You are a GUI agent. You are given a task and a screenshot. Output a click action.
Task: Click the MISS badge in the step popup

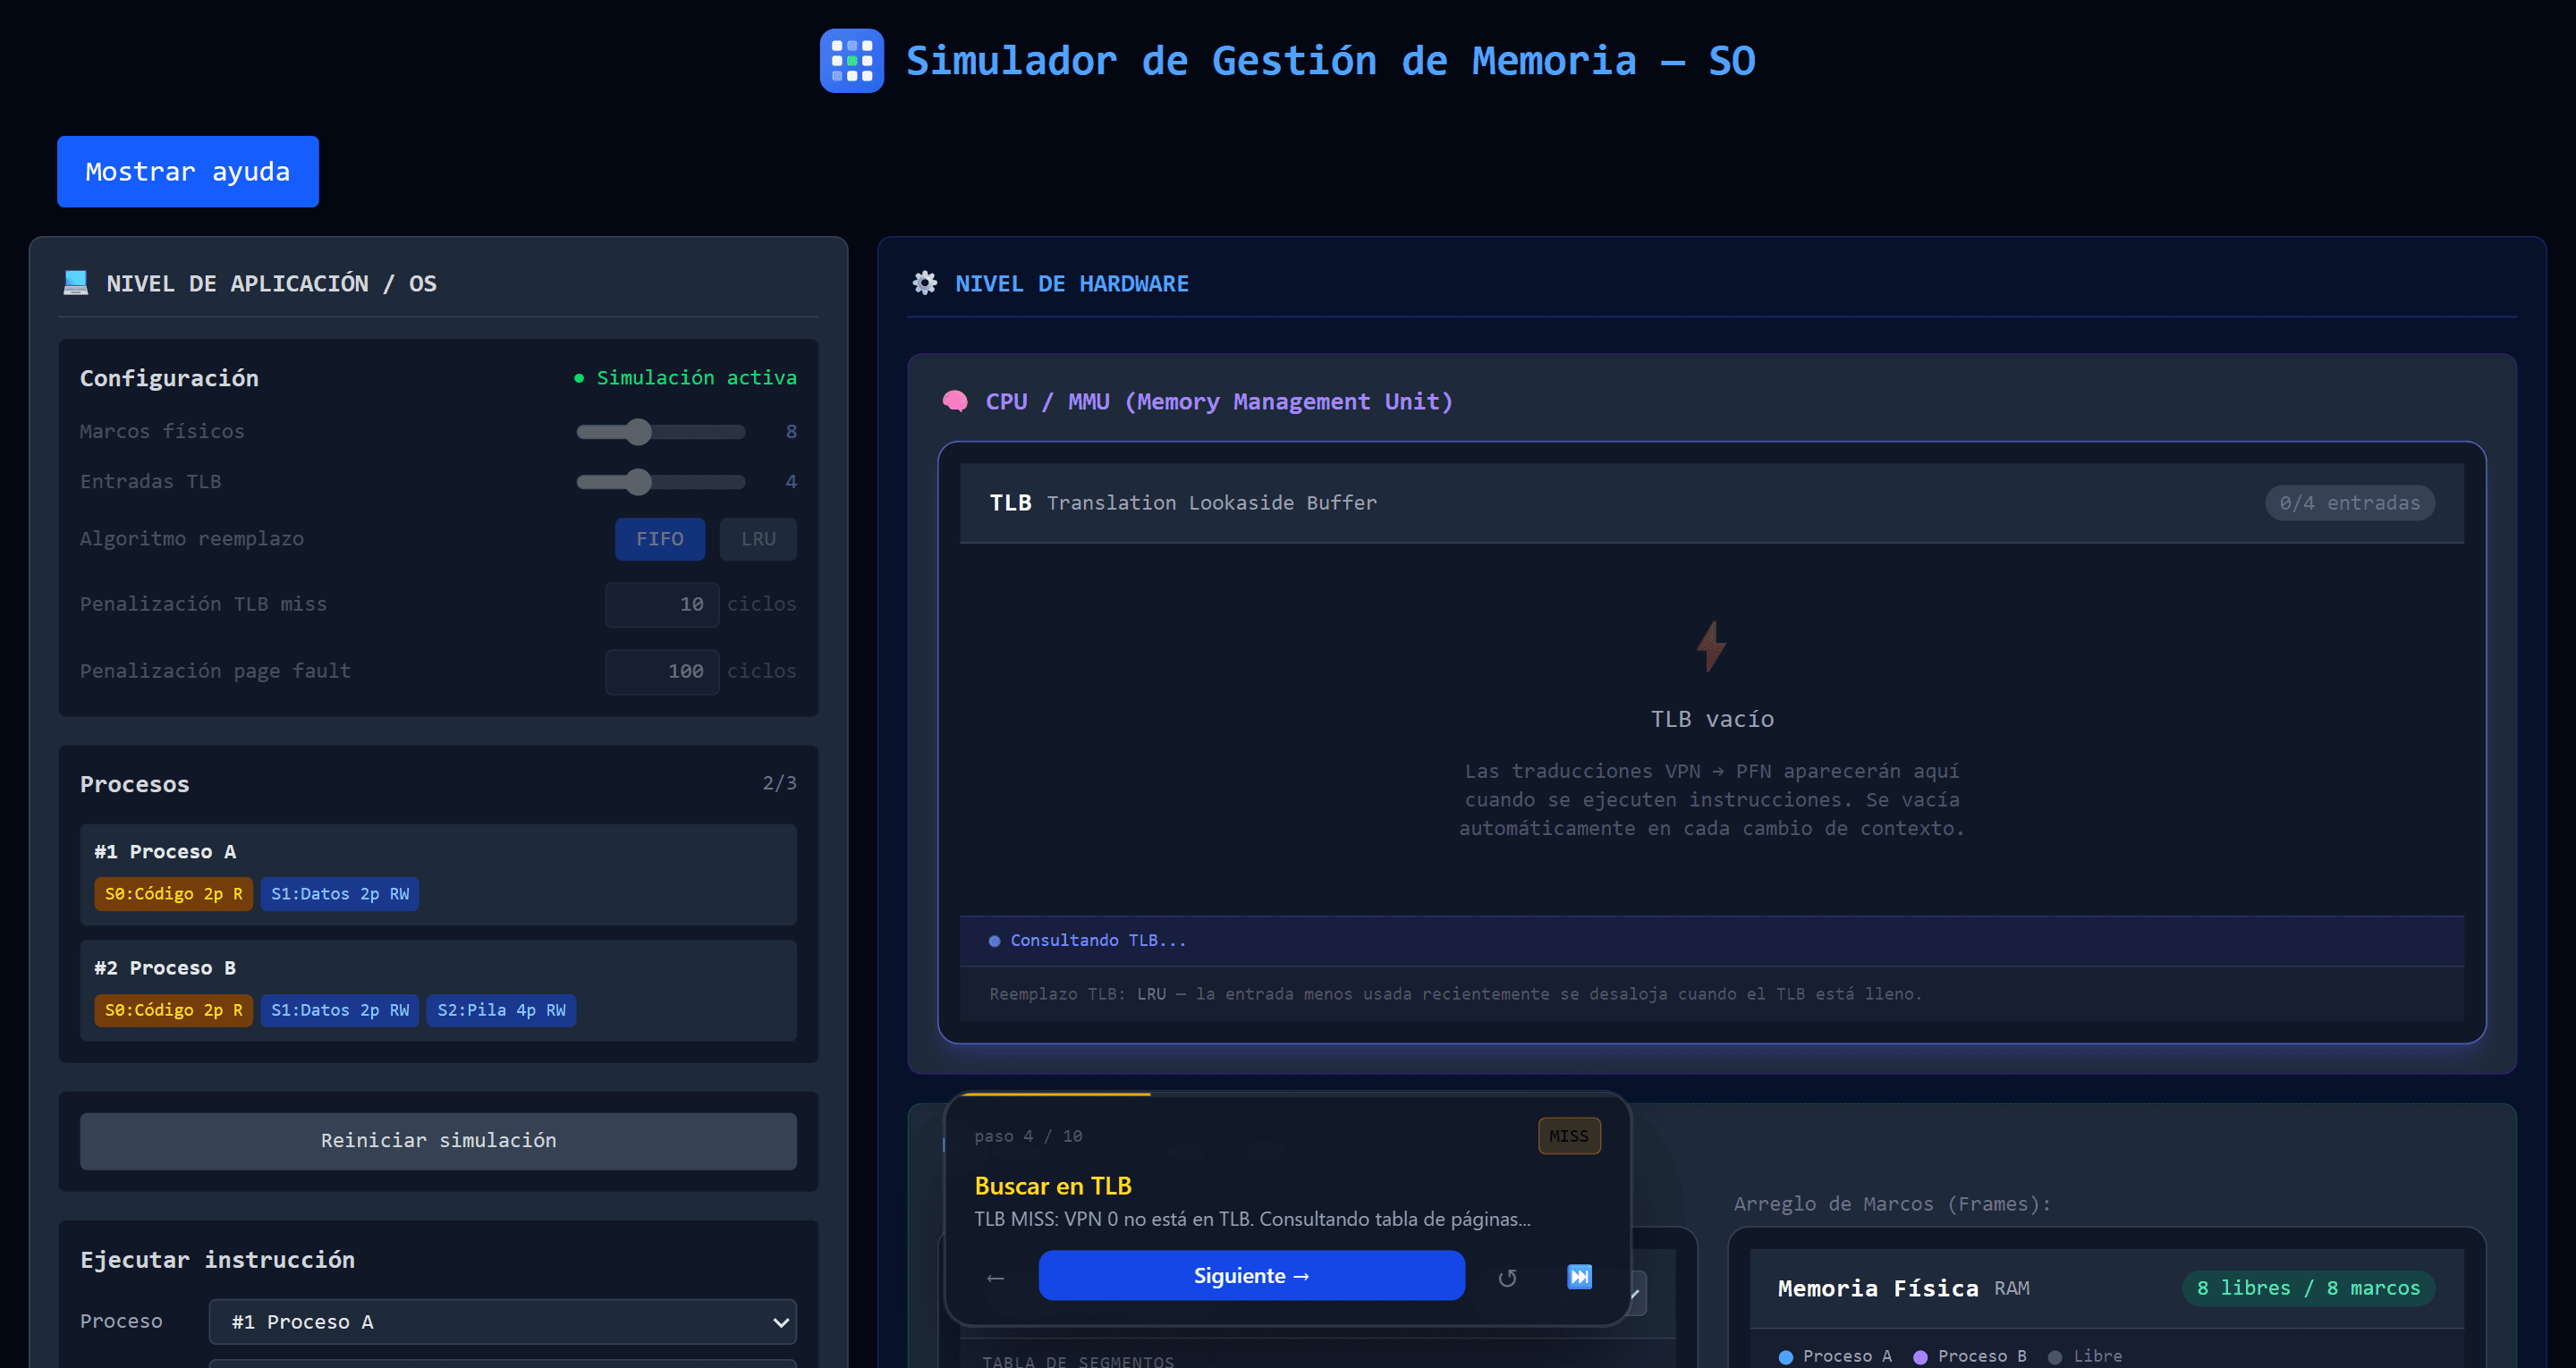click(1568, 1136)
